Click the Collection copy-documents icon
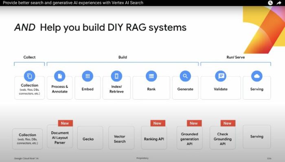The image size is (285, 162). coord(29,76)
